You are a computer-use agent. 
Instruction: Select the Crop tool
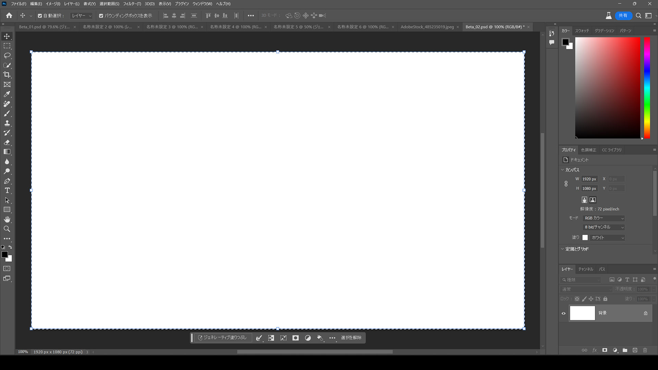[7, 75]
